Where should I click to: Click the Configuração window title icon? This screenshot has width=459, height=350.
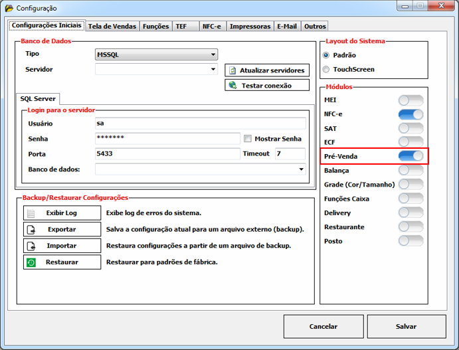tap(9, 8)
